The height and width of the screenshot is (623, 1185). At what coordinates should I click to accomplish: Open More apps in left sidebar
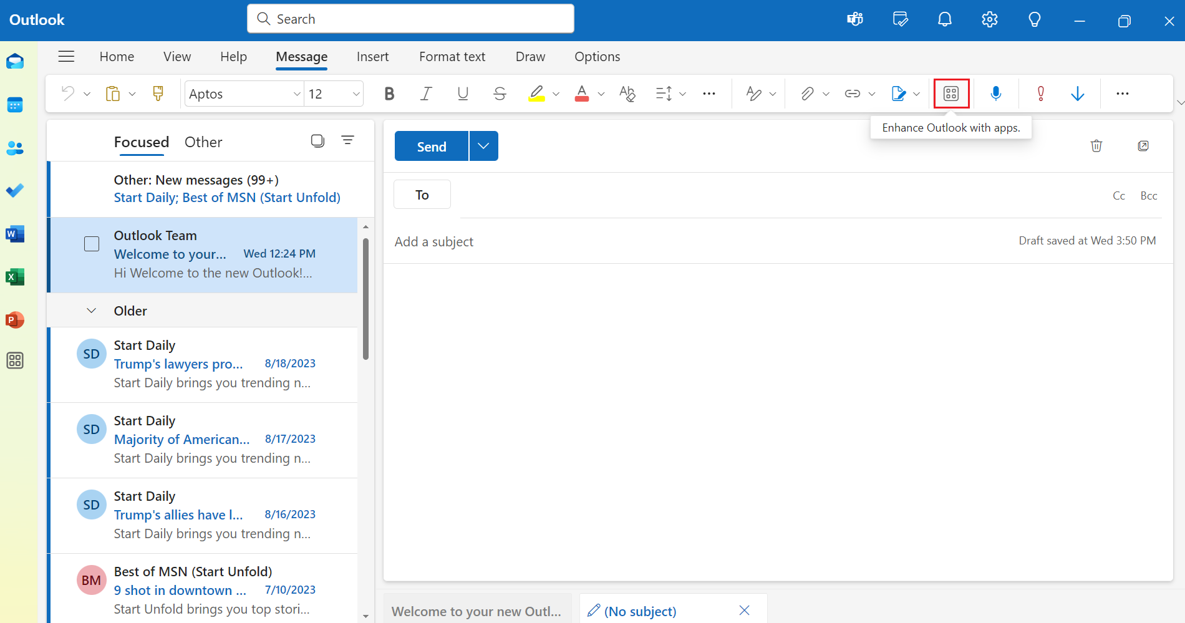click(15, 360)
